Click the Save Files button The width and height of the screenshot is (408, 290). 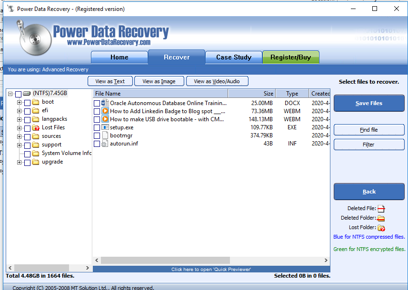tap(369, 103)
